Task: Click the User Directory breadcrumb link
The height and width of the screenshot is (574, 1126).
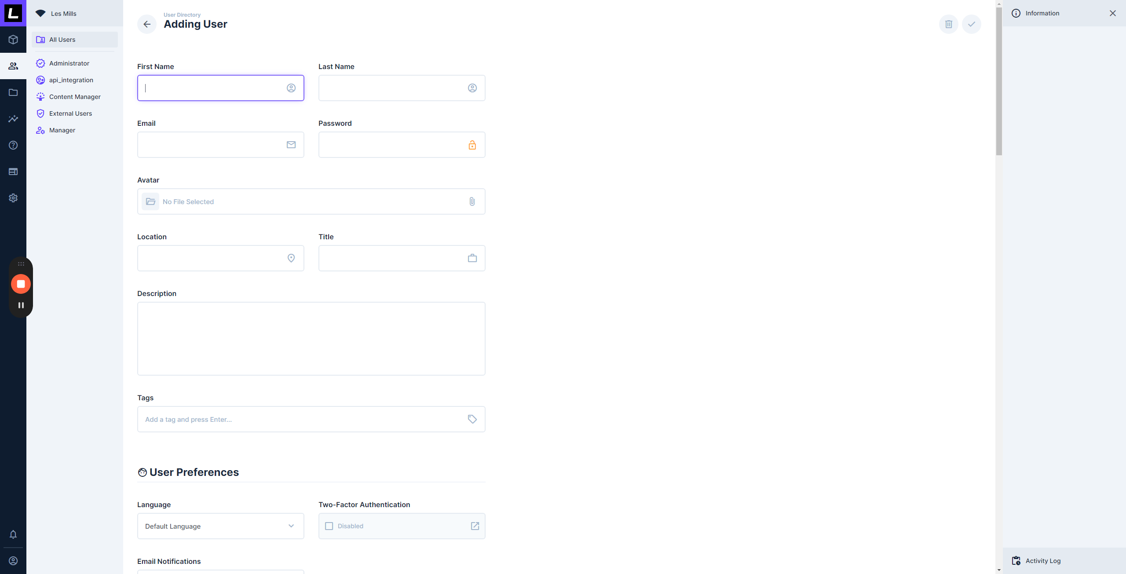Action: coord(182,15)
